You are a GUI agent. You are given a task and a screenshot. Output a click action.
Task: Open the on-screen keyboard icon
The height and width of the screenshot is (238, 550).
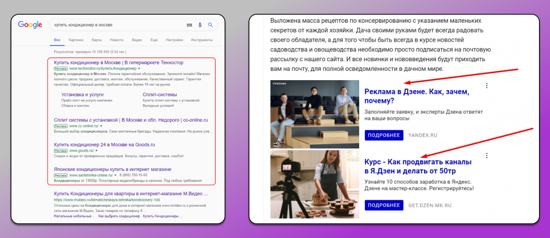point(189,25)
